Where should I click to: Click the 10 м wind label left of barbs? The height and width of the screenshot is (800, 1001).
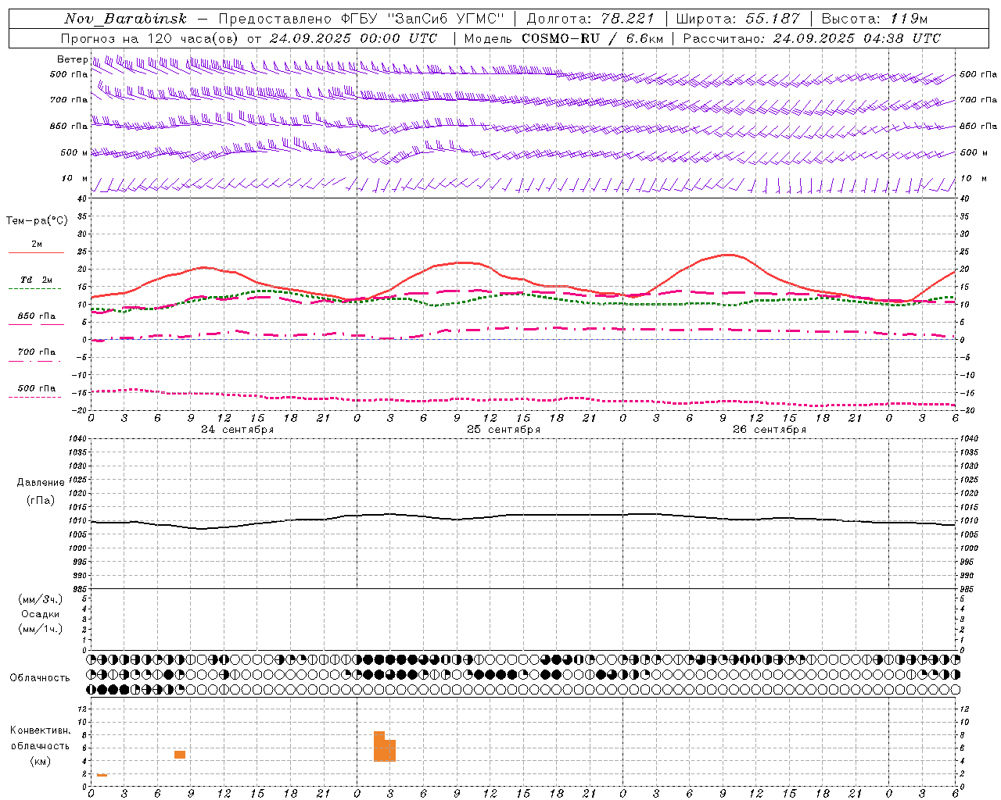tap(74, 179)
